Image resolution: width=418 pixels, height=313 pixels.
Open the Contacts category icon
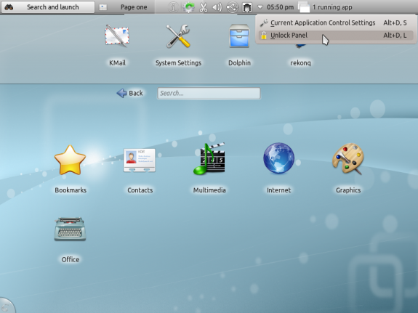click(x=140, y=160)
